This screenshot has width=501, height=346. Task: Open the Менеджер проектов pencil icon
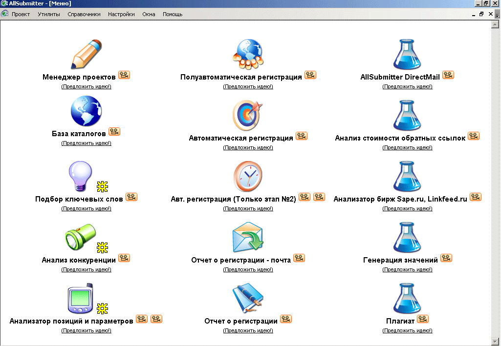[86, 54]
